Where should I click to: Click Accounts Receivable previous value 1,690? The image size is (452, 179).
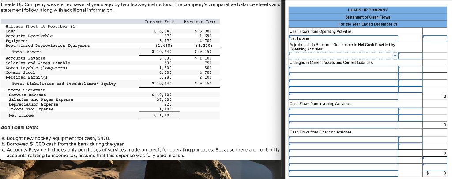click(x=206, y=36)
